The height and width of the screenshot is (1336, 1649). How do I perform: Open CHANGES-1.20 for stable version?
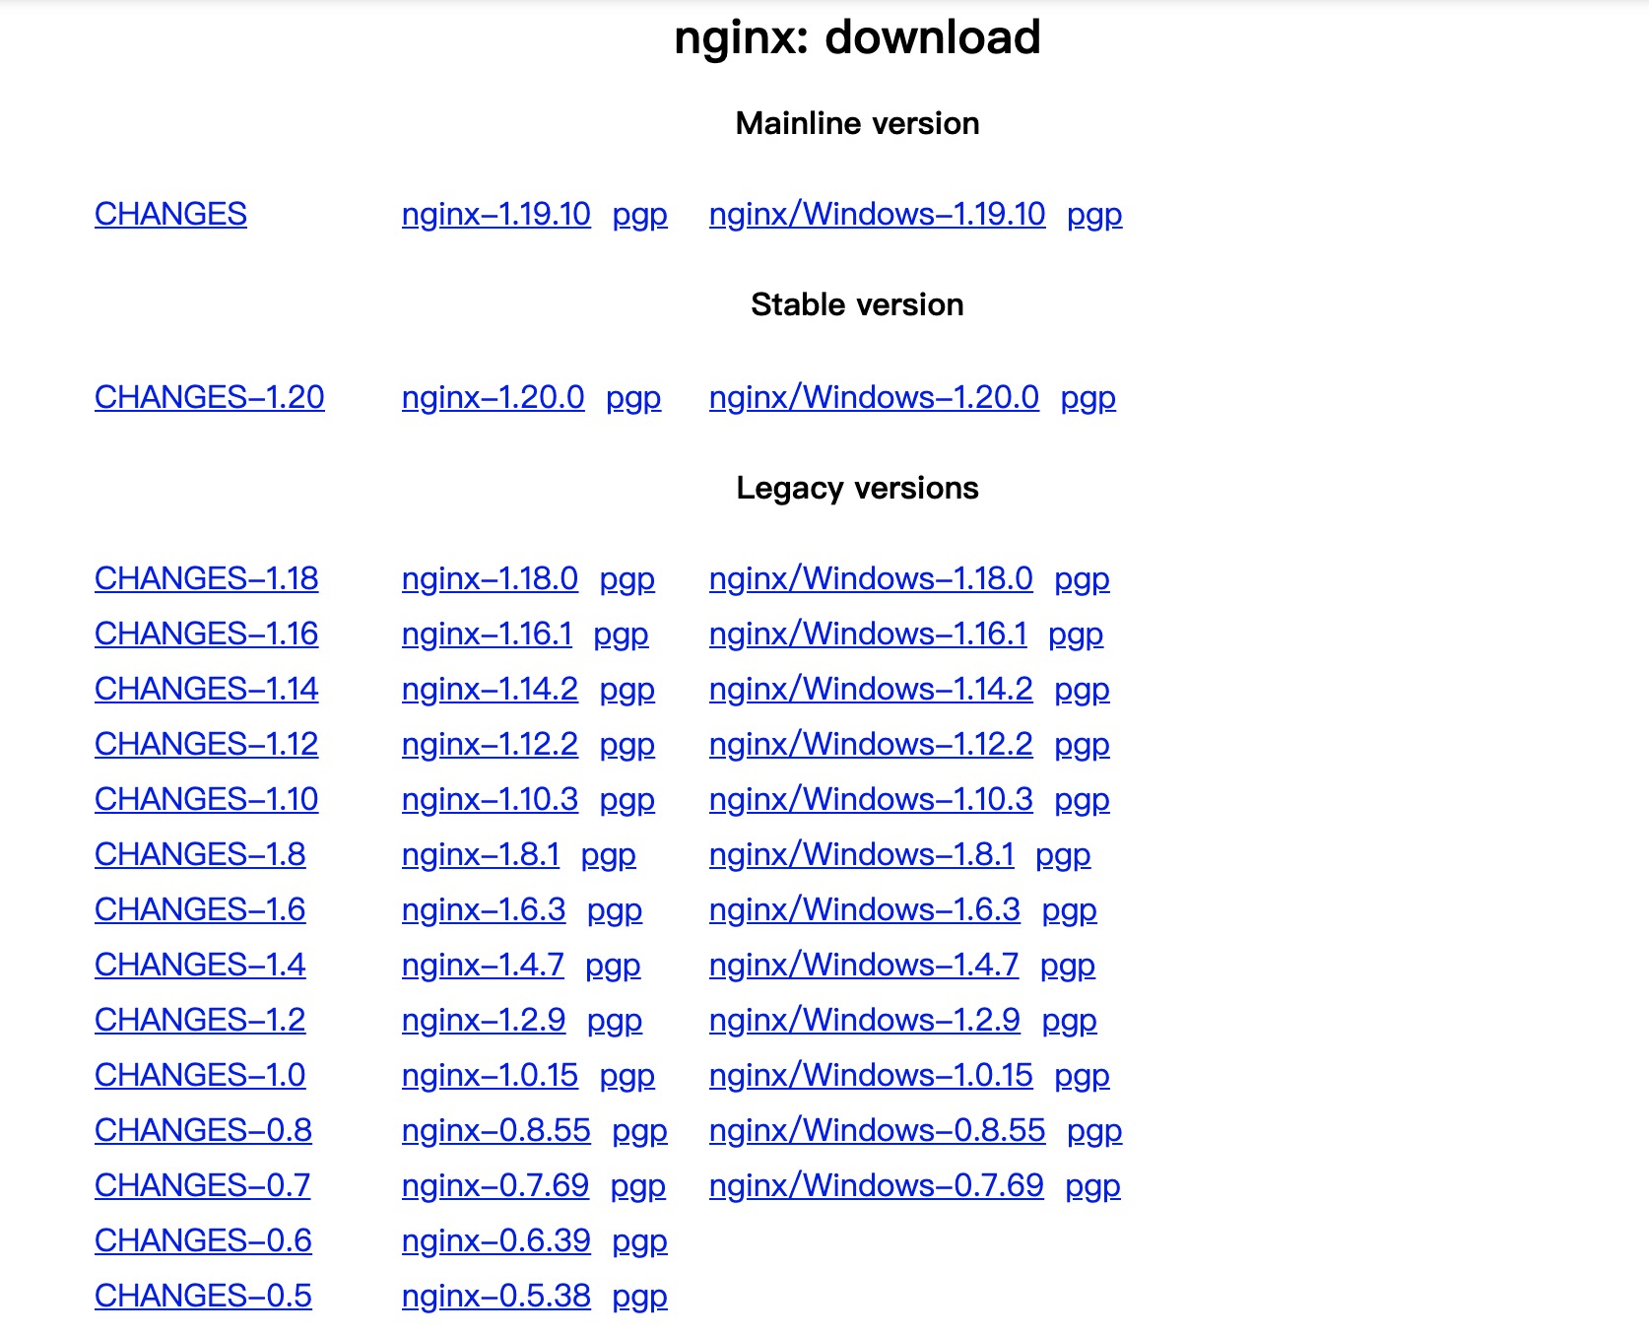[x=208, y=398]
